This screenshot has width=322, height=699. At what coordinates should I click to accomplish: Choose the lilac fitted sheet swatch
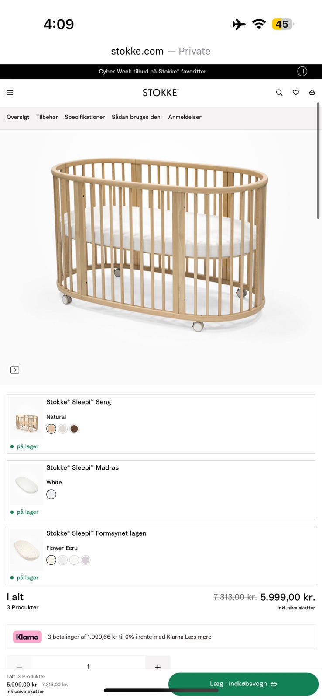86,560
